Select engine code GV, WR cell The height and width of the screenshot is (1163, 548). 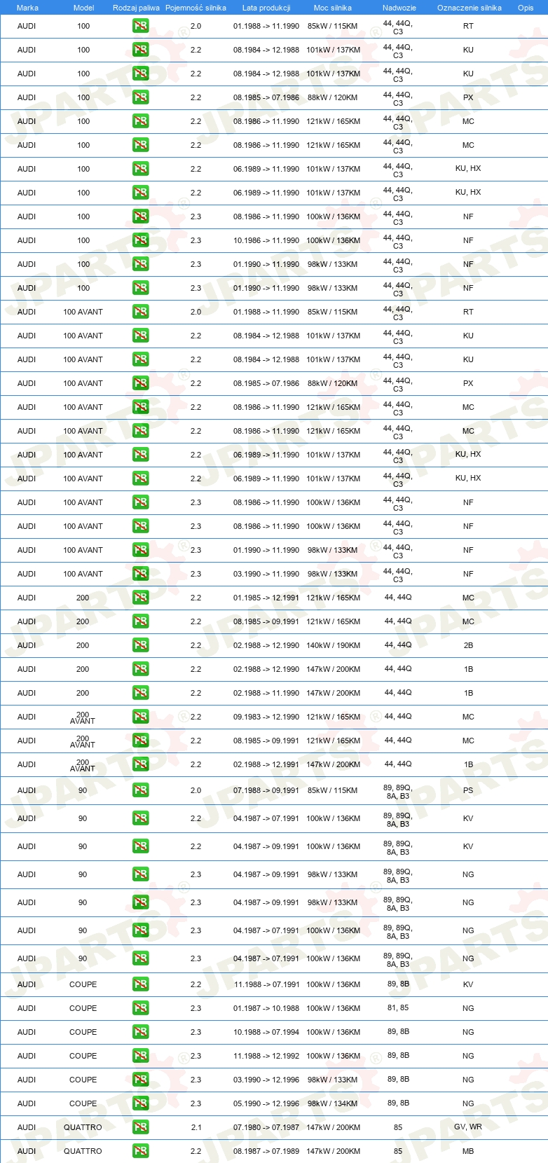click(468, 1127)
